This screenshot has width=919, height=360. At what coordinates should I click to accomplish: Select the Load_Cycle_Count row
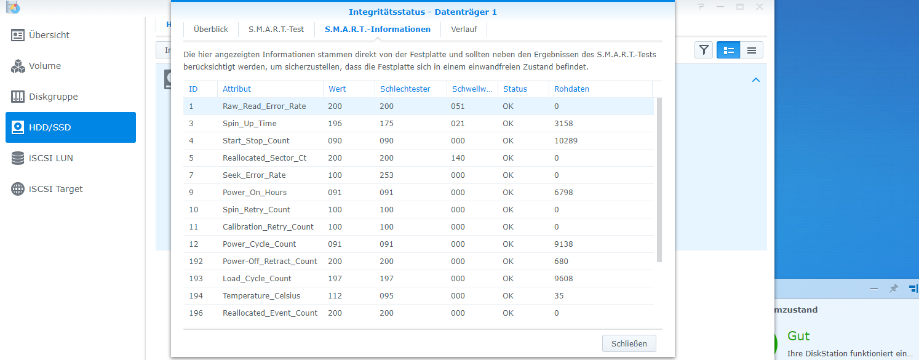pos(418,279)
